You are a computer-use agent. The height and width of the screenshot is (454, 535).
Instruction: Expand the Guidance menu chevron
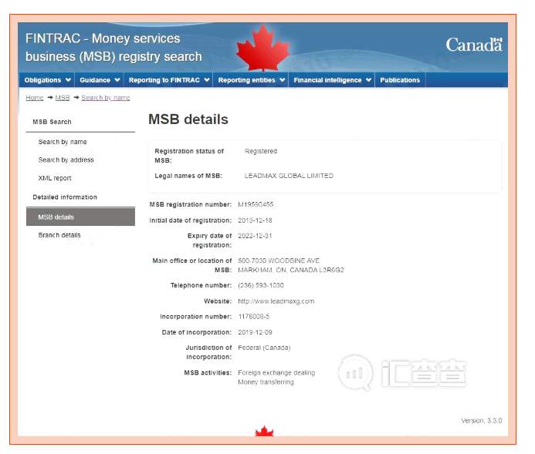click(x=117, y=80)
